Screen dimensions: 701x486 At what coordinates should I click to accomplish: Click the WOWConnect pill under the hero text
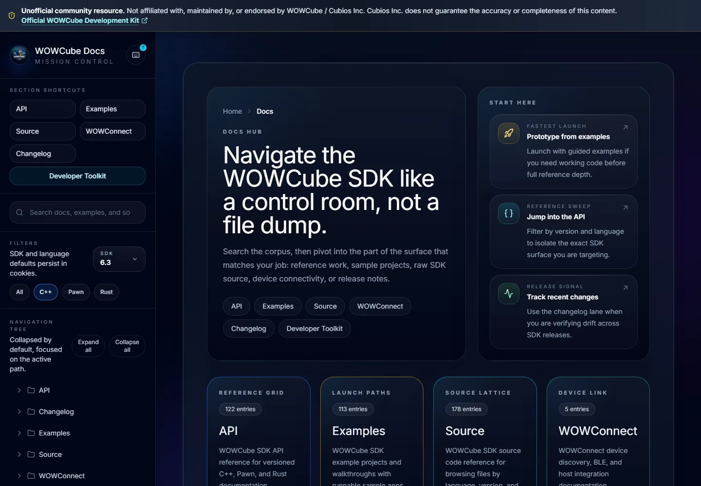380,306
